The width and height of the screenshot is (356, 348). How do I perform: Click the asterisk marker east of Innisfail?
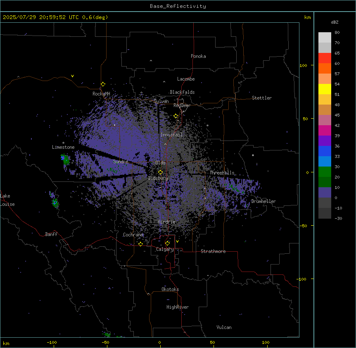pyautogui.click(x=207, y=125)
